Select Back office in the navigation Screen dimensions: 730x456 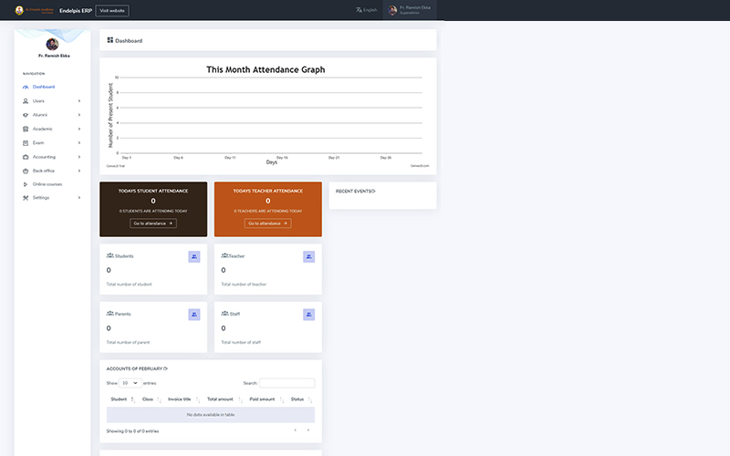[43, 171]
